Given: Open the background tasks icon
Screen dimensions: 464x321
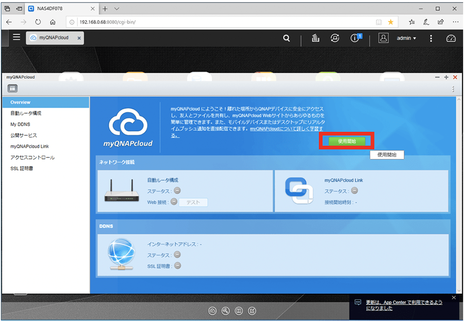Looking at the screenshot, I should tap(316, 38).
